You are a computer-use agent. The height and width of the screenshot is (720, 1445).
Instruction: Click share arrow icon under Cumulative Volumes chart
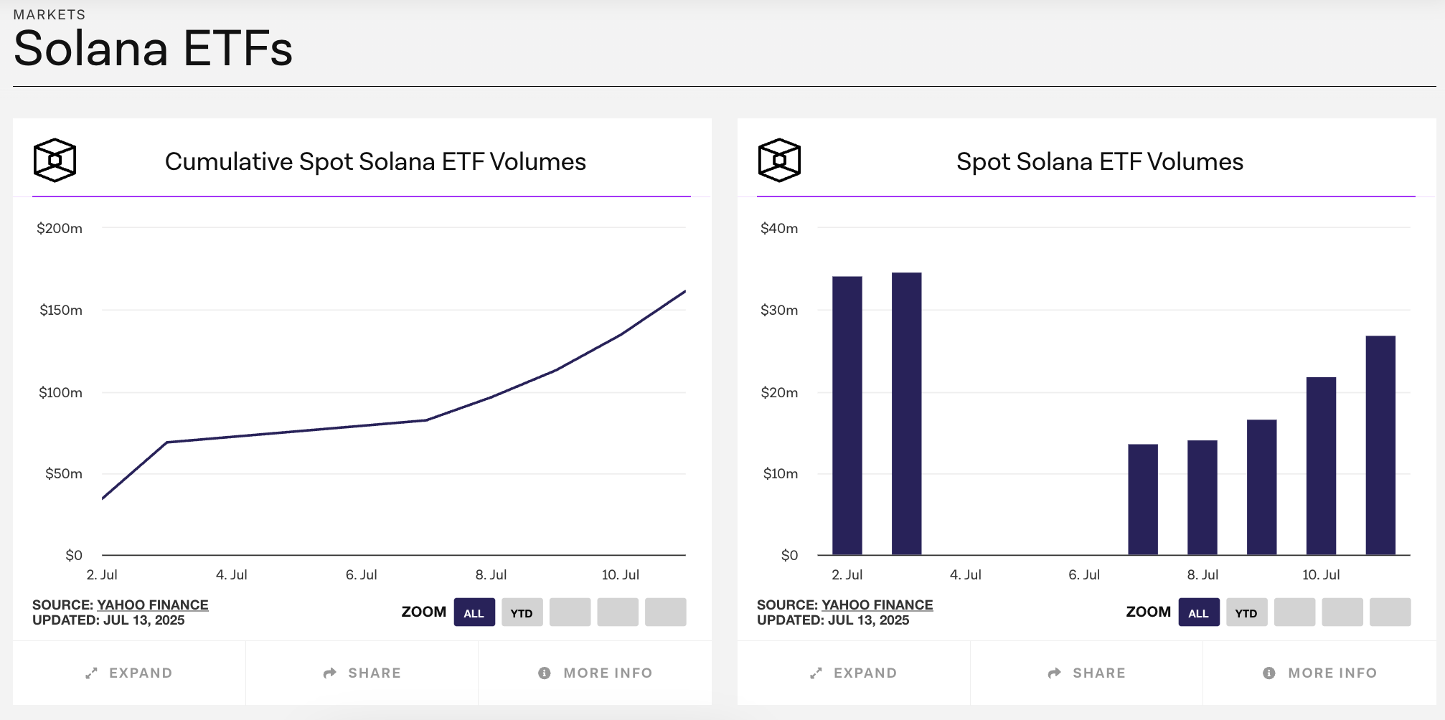[x=330, y=673]
